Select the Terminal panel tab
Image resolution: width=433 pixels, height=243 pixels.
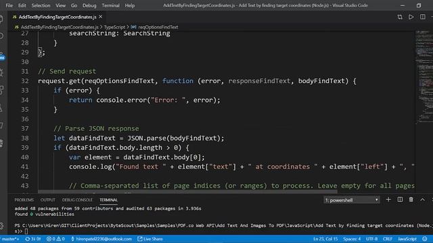tap(108, 200)
